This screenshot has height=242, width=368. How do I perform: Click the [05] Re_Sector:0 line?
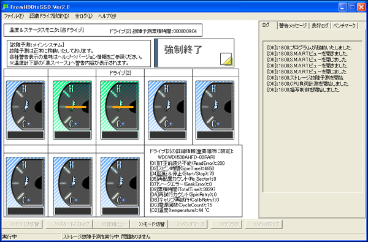click(x=183, y=179)
